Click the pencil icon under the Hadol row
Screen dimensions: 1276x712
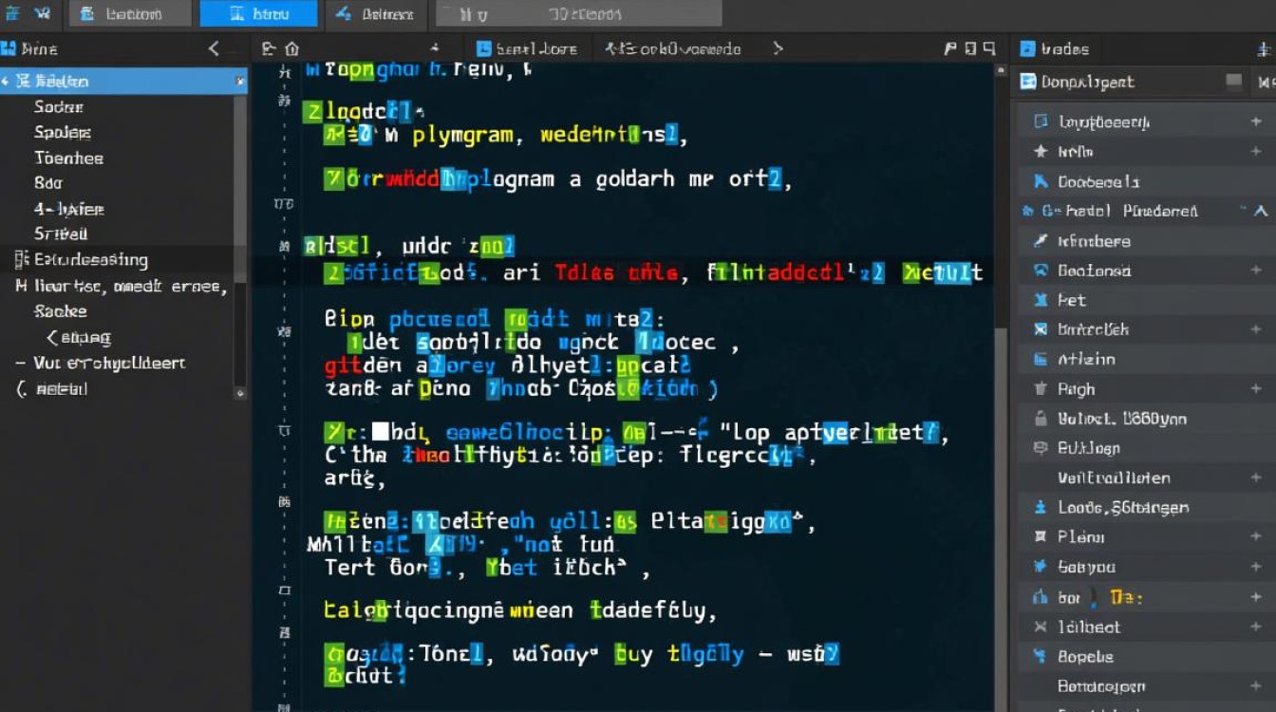1041,241
